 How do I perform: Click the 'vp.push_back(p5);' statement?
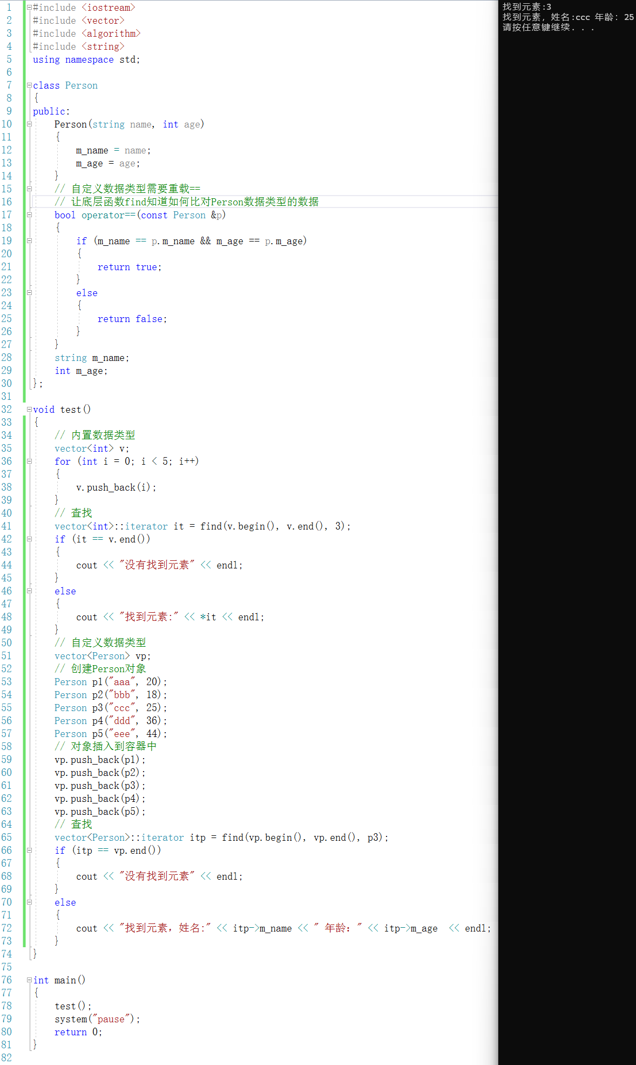[x=100, y=812]
